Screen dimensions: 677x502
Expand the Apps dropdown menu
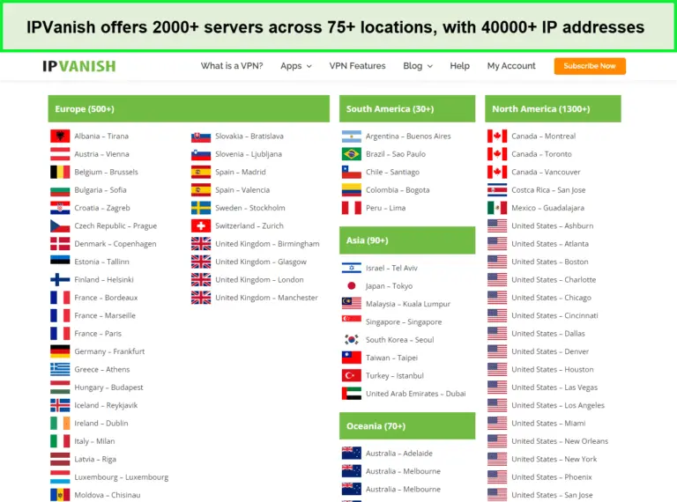click(x=296, y=66)
